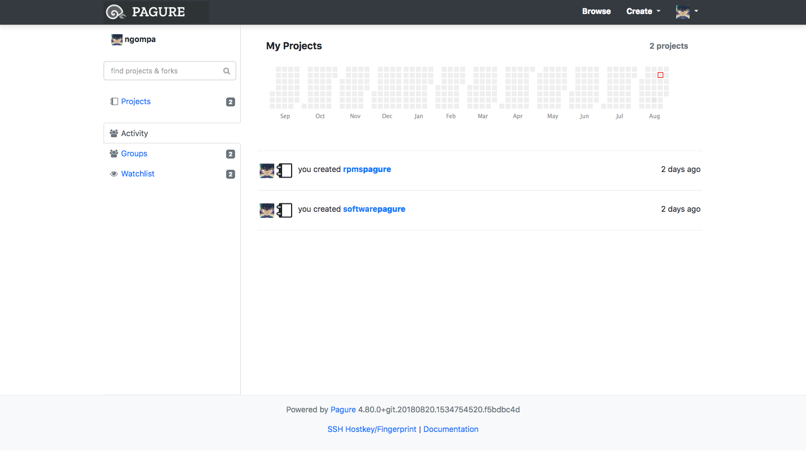Click the Jan month label under the heatmap
The image size is (806, 451).
(x=419, y=117)
